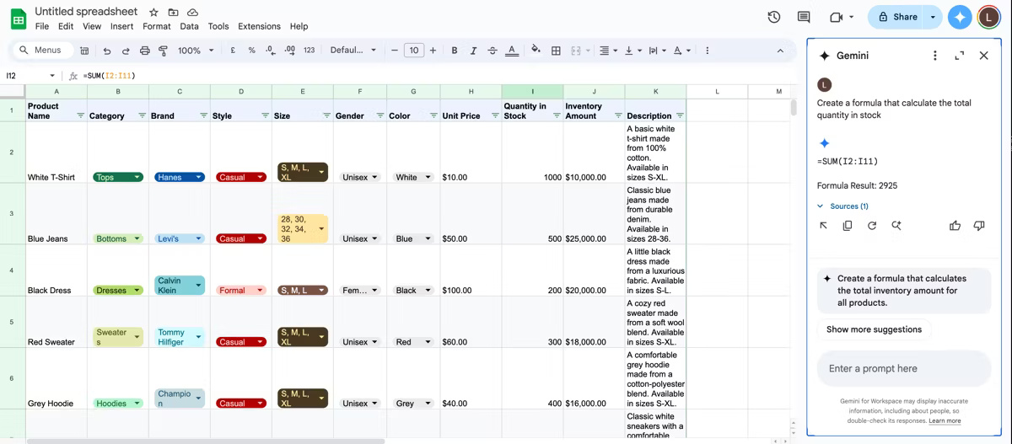Toggle italic formatting
This screenshot has height=444, width=1012.
point(473,51)
